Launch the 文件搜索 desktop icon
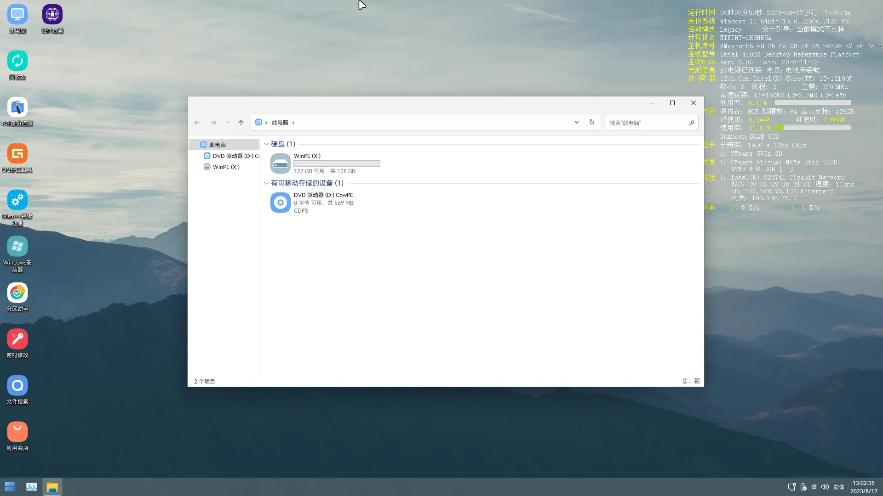Viewport: 883px width, 496px height. (x=17, y=386)
